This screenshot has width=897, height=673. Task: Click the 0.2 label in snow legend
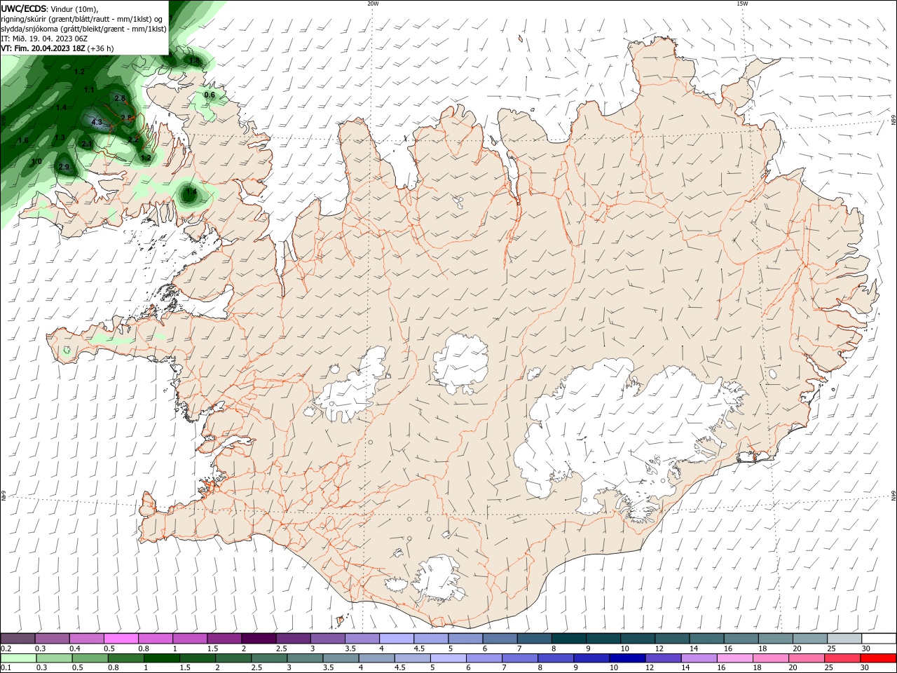click(6, 648)
